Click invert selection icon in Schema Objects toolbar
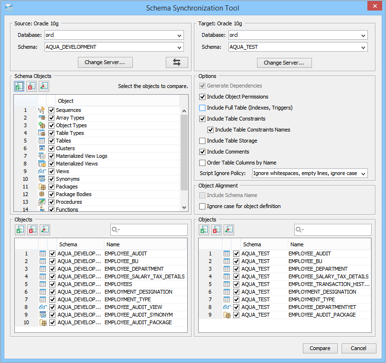Screen dimensions: 386x363 tap(44, 86)
